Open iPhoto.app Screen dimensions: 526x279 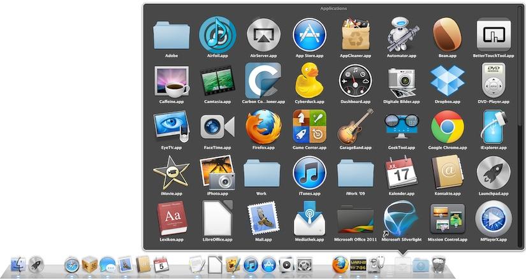[217, 173]
